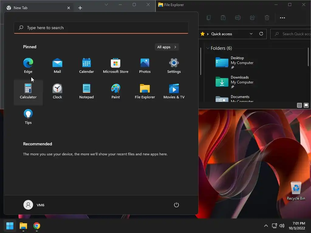The image size is (311, 233).
Task: Select the Documents folder in Quick access
Action: 235,98
